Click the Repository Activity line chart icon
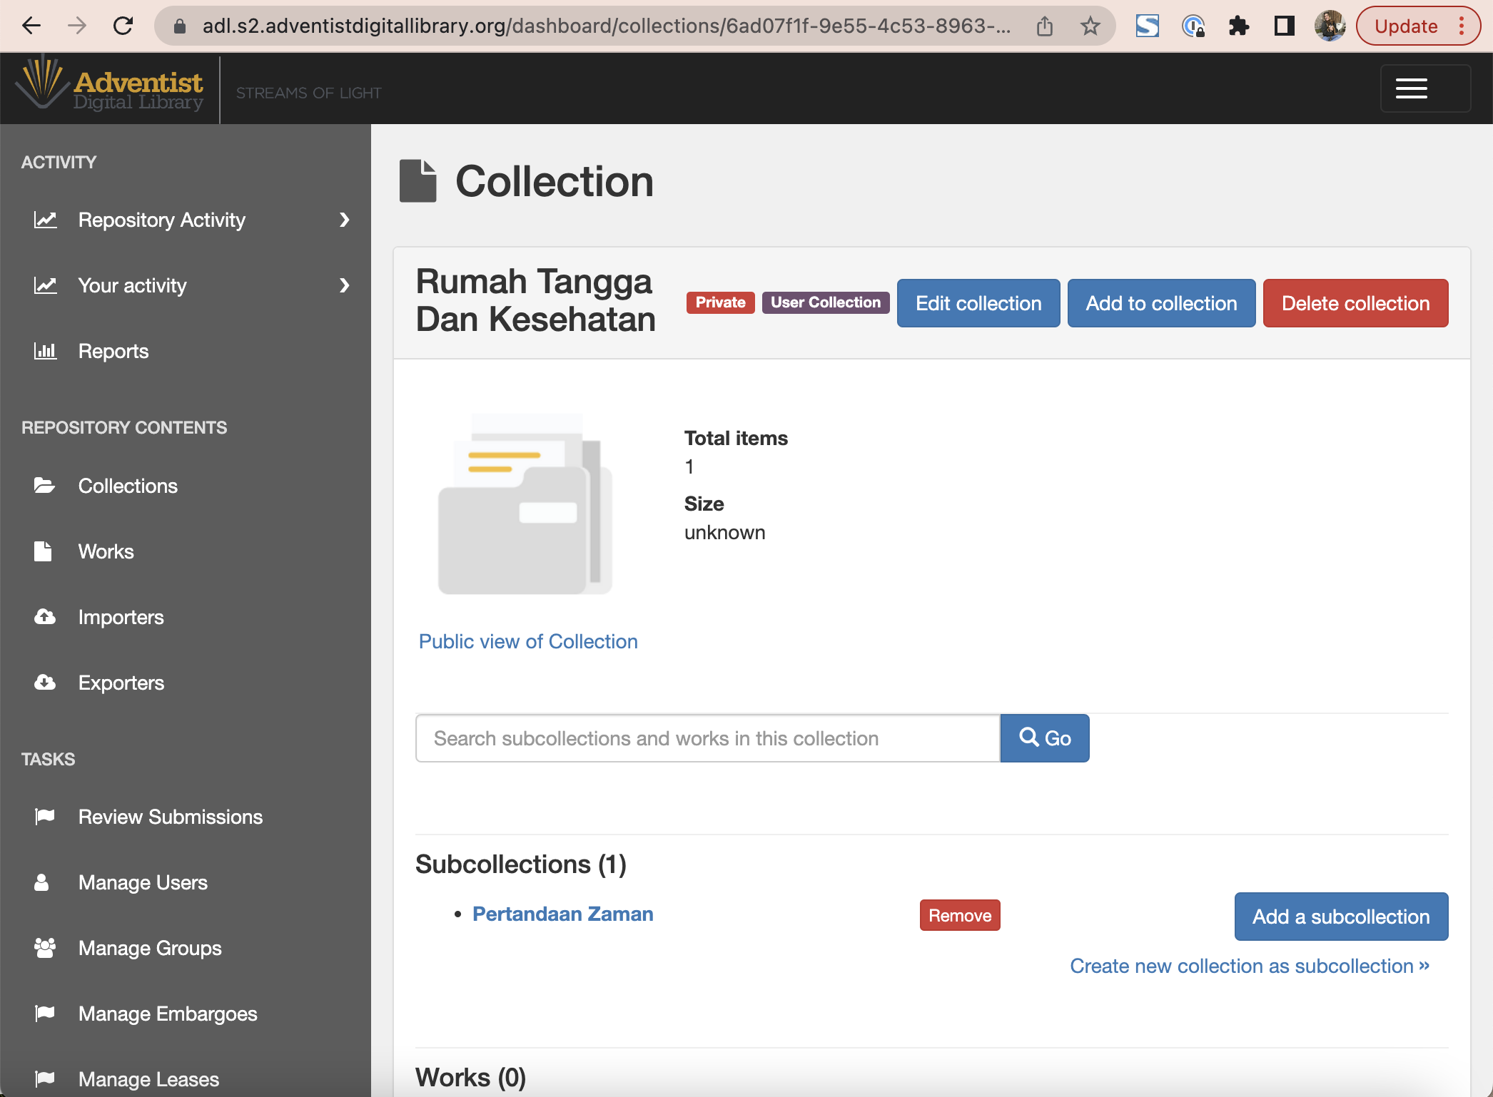 pyautogui.click(x=46, y=220)
